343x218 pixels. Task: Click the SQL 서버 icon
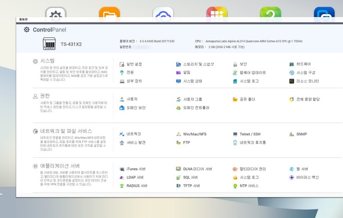pyautogui.click(x=178, y=177)
